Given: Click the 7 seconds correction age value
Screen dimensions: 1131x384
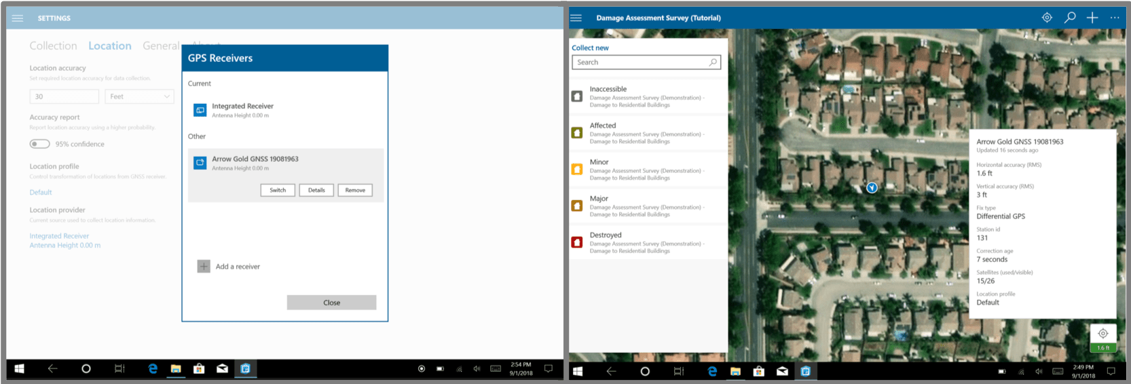Looking at the screenshot, I should [992, 259].
